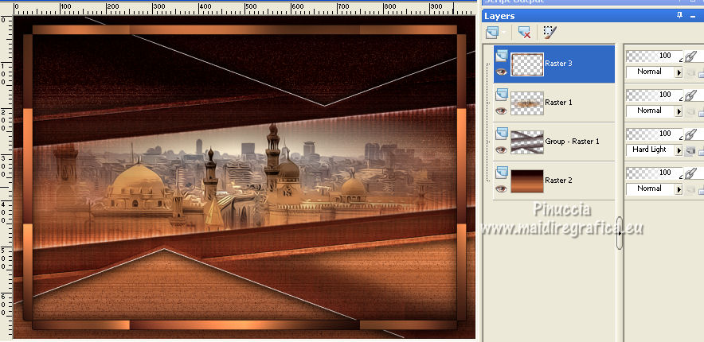The height and width of the screenshot is (342, 704).
Task: Hide the Raster 1 layer via eye icon
Action: (502, 111)
